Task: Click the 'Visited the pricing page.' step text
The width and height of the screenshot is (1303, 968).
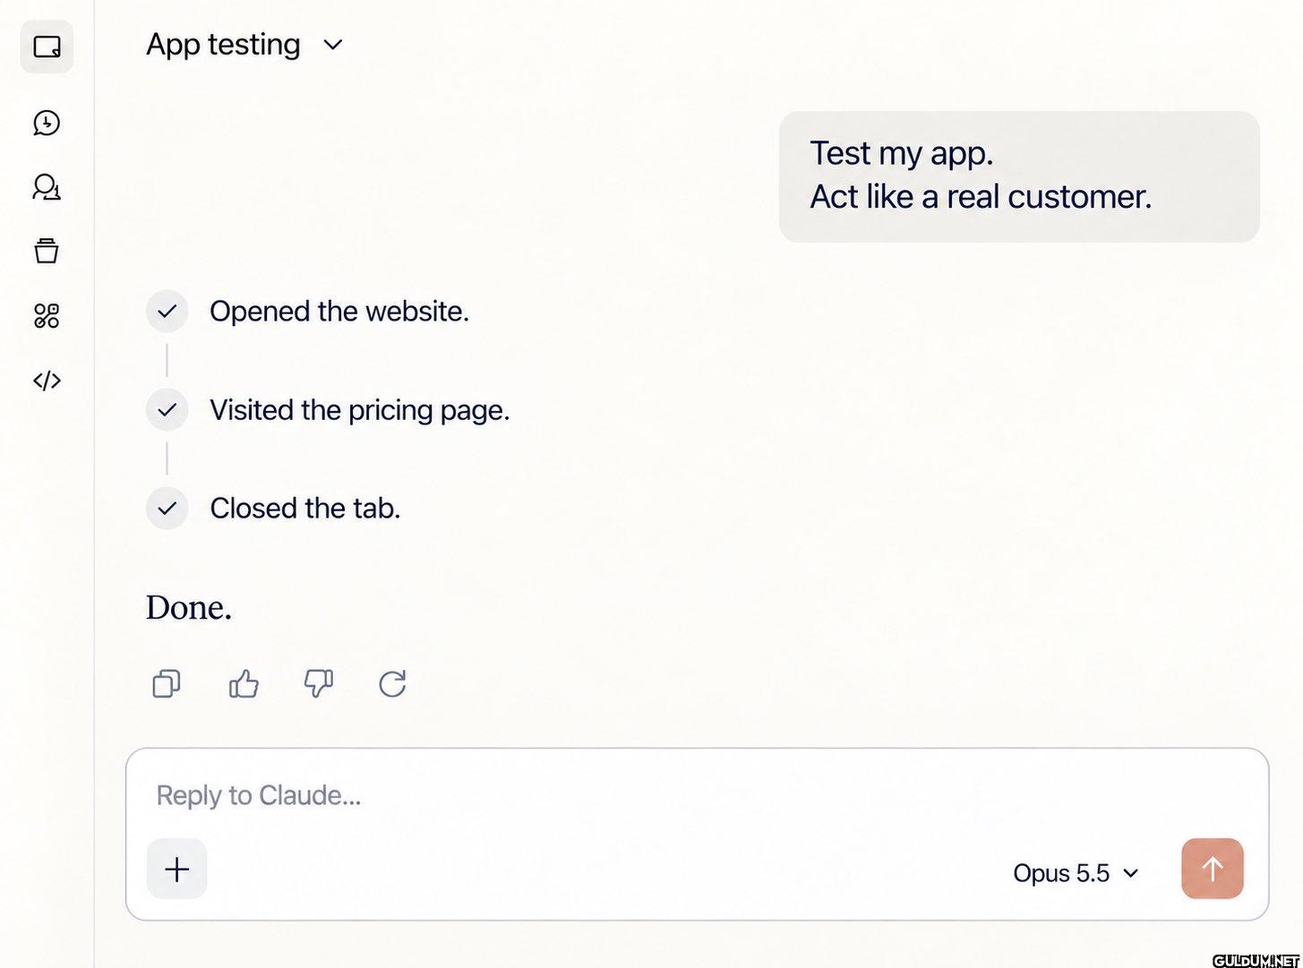Action: 360,410
